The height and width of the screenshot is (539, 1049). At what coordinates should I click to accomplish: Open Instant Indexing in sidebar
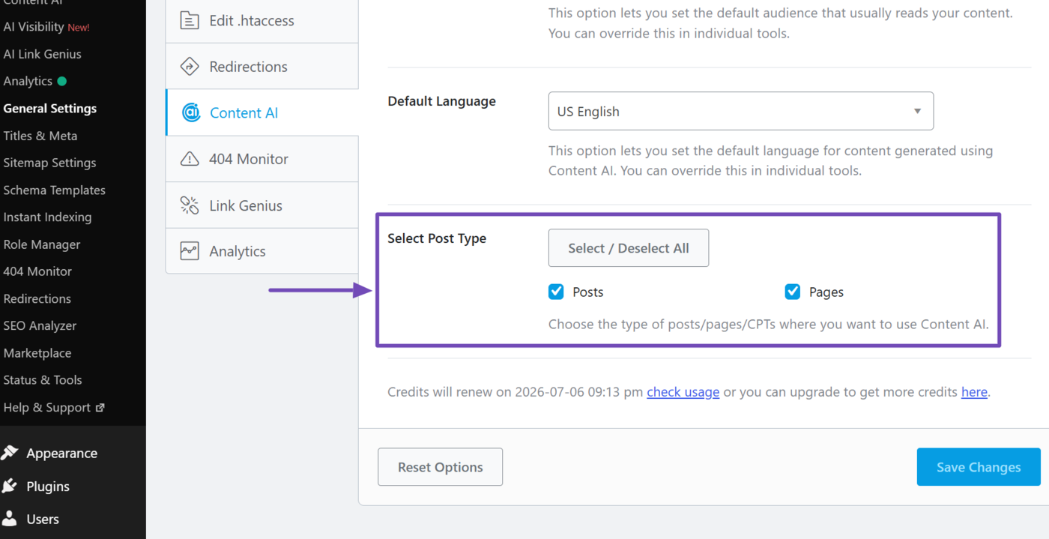[47, 217]
